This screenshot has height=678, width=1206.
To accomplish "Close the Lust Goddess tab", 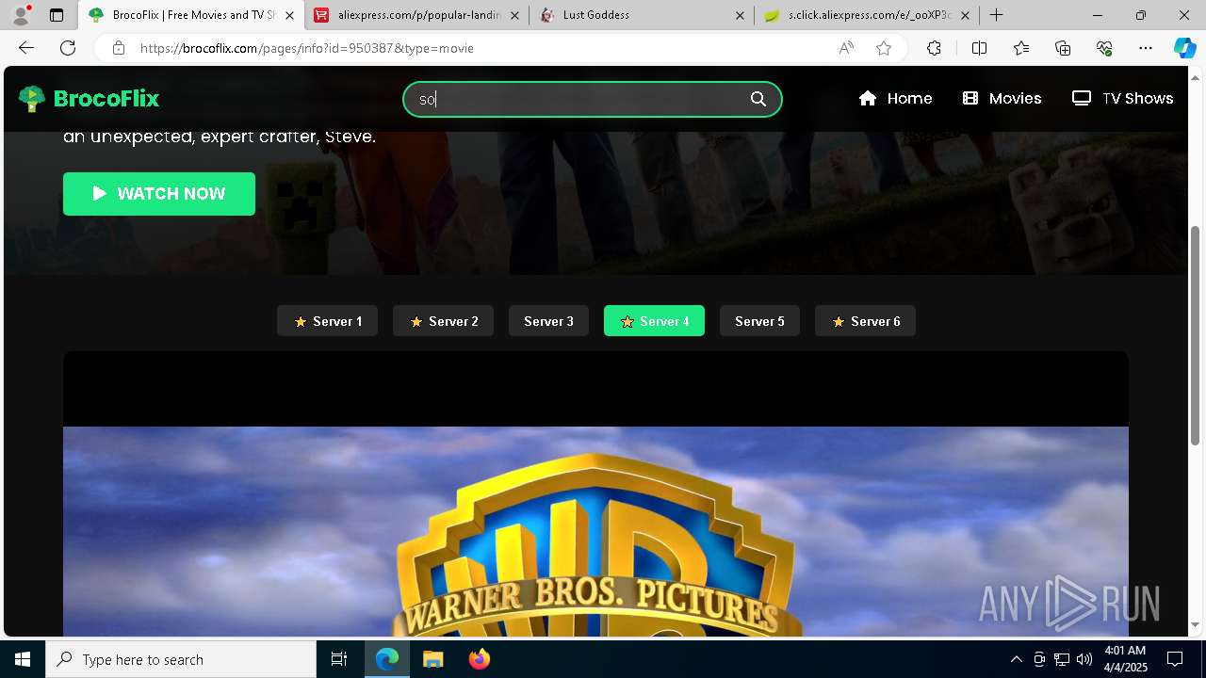I will coord(740,15).
